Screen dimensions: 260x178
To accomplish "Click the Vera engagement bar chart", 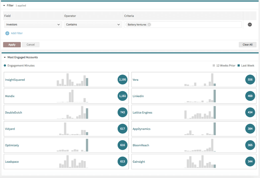I will [200, 80].
